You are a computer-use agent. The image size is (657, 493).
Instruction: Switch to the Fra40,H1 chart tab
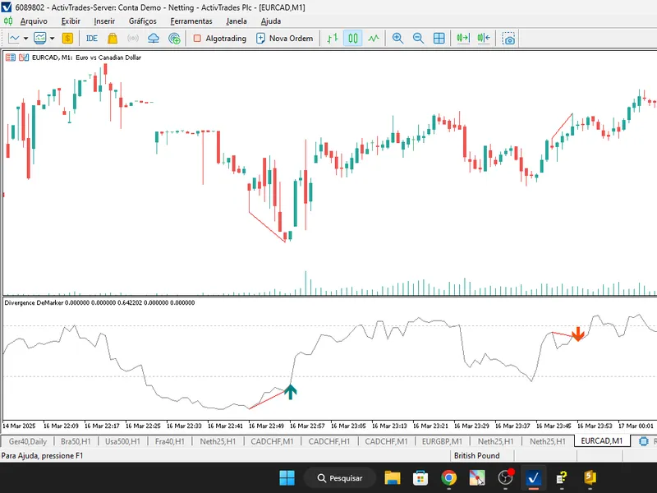click(170, 441)
